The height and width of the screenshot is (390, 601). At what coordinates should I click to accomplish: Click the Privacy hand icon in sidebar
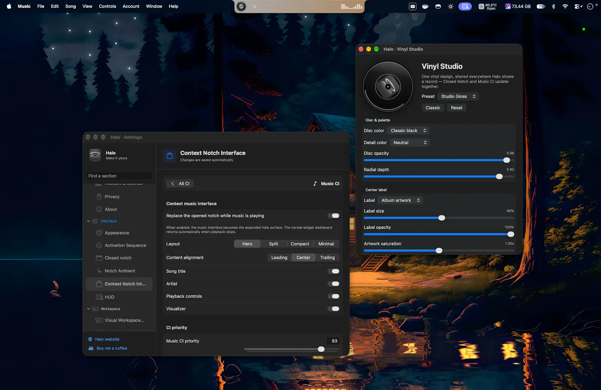click(x=99, y=197)
